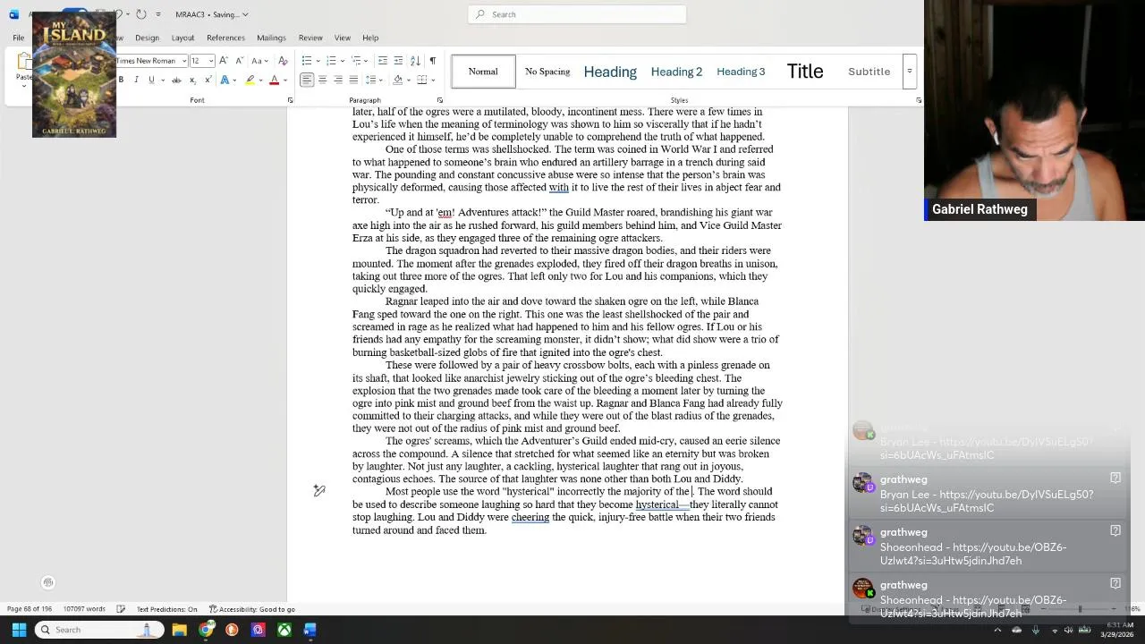Screen dimensions: 1145x644
Task: Open Customize Quick Access Toolbar dropdown
Action: pos(158,14)
